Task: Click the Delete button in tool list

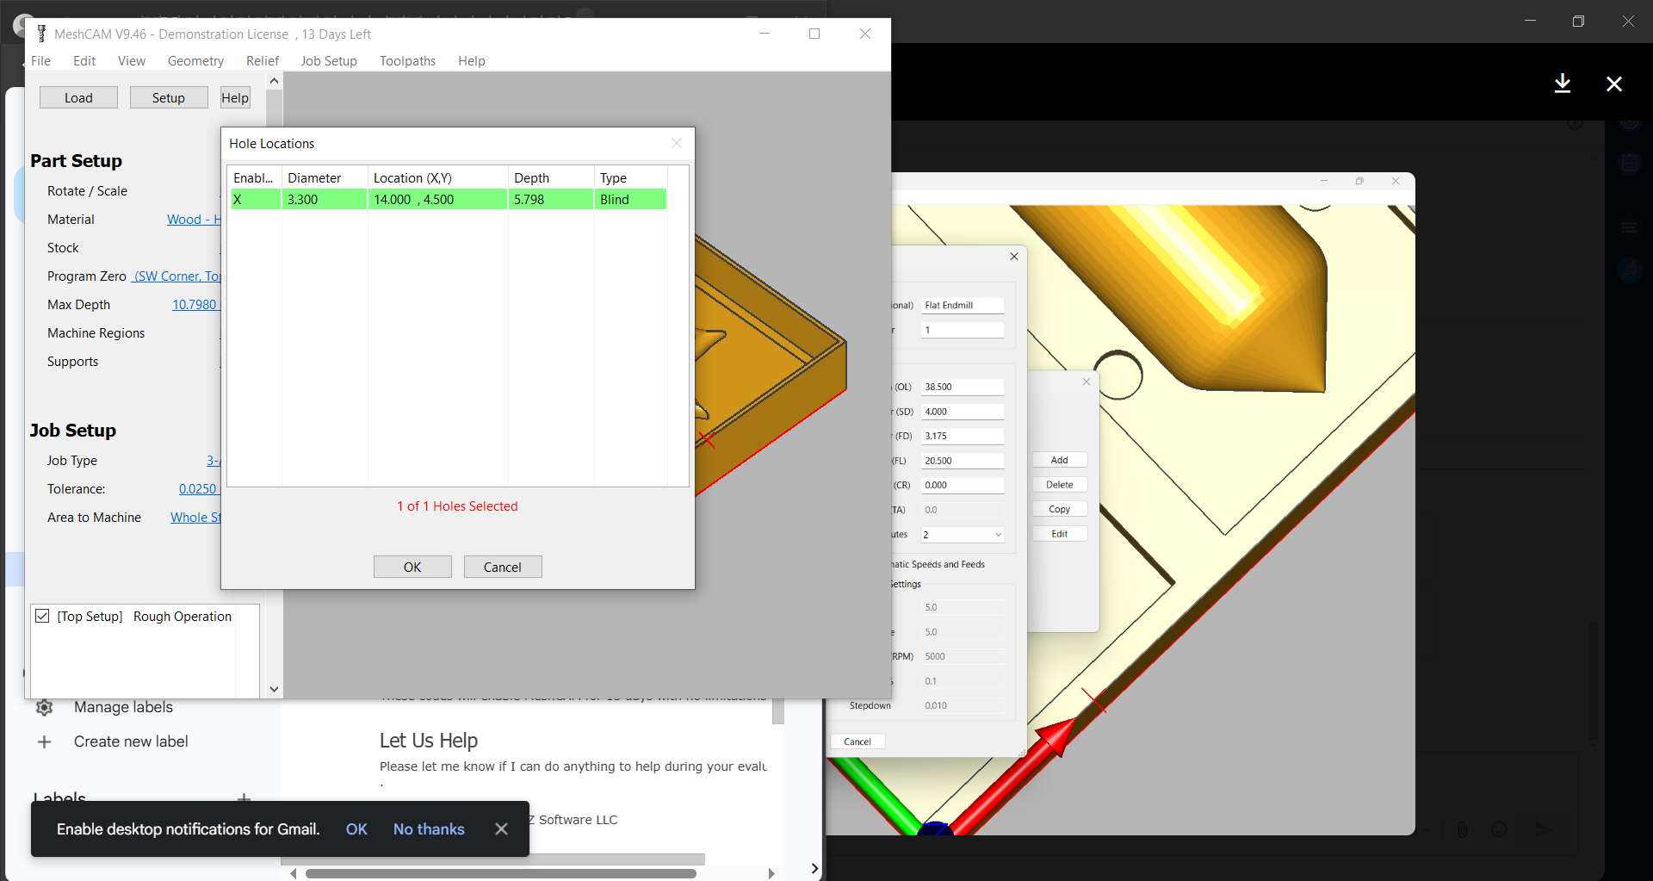Action: [x=1060, y=485]
